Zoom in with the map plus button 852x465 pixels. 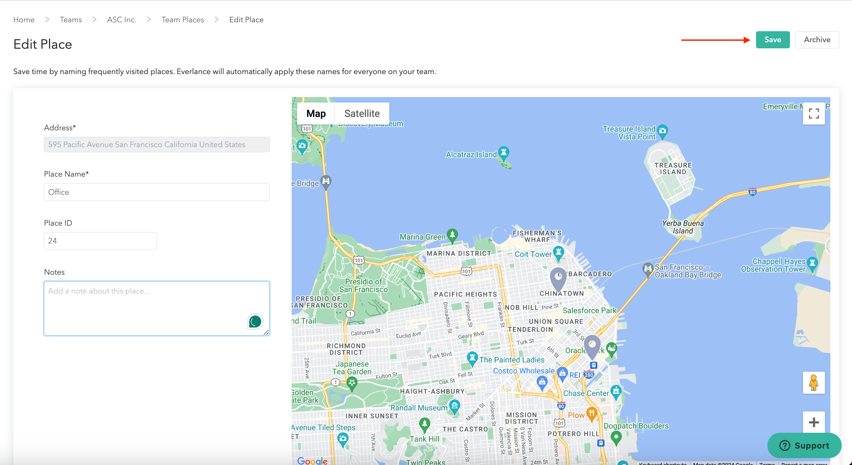pos(814,422)
